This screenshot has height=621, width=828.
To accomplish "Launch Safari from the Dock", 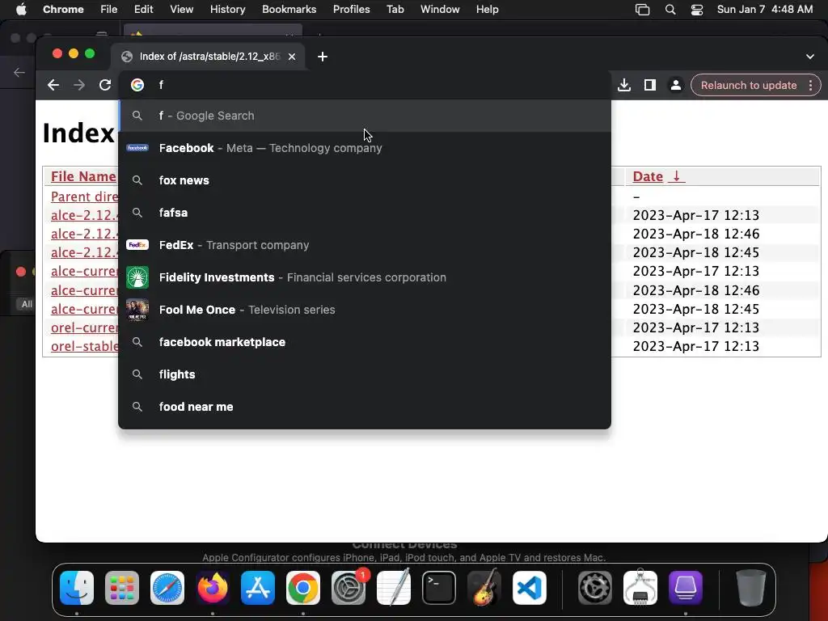I will click(x=167, y=588).
